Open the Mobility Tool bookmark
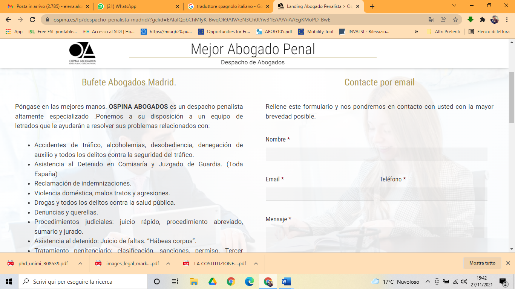This screenshot has height=289, width=515. [x=316, y=32]
